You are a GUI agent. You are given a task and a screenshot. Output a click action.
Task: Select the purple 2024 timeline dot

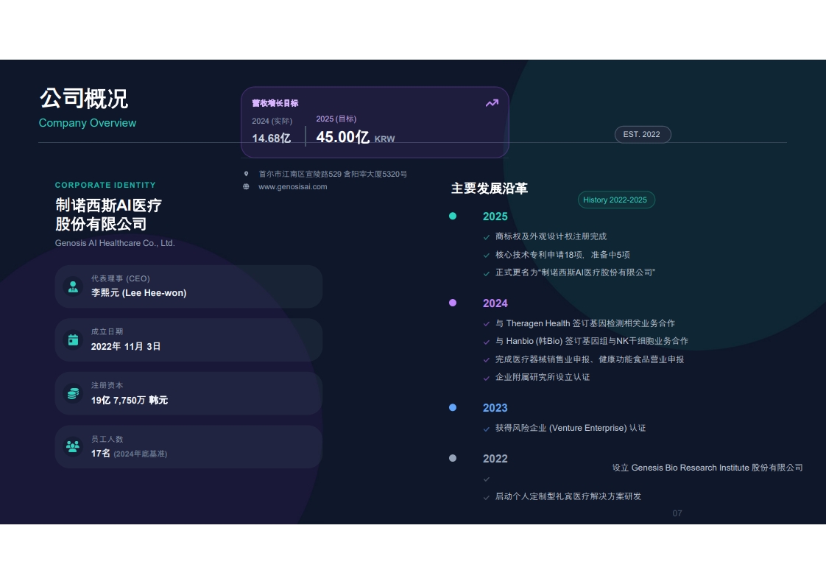pyautogui.click(x=453, y=303)
